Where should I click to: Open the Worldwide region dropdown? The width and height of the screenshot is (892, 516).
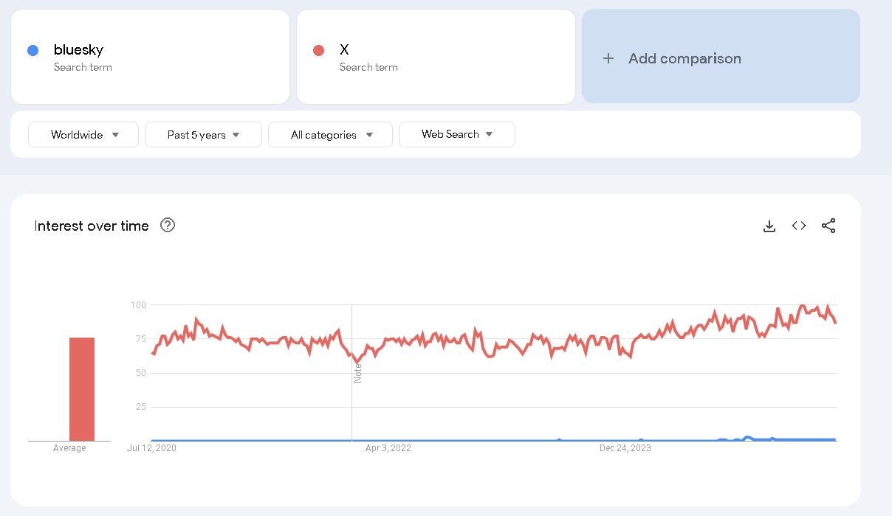click(x=83, y=135)
